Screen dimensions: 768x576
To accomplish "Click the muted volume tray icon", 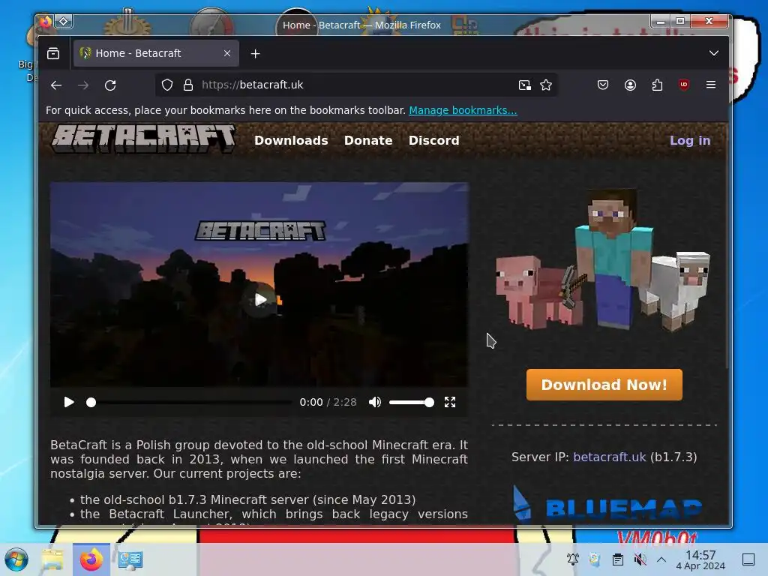I will coord(640,559).
